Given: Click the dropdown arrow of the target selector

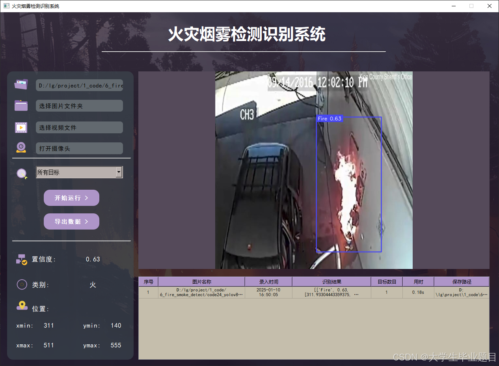Looking at the screenshot, I should coord(119,172).
